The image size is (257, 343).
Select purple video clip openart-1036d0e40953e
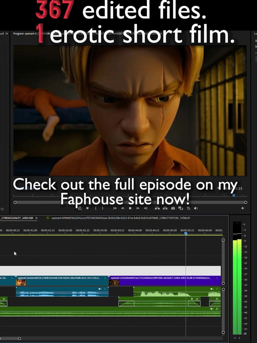point(165,281)
